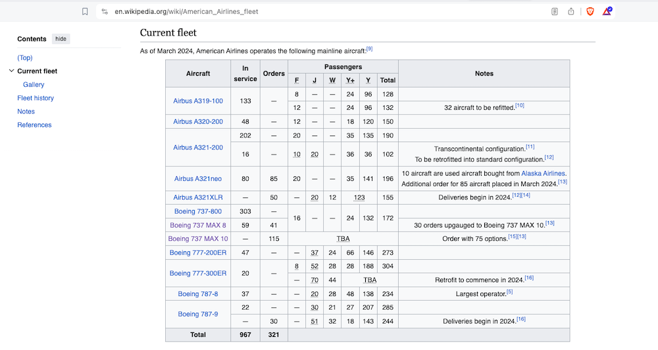Click the Aircraft column header

click(198, 74)
